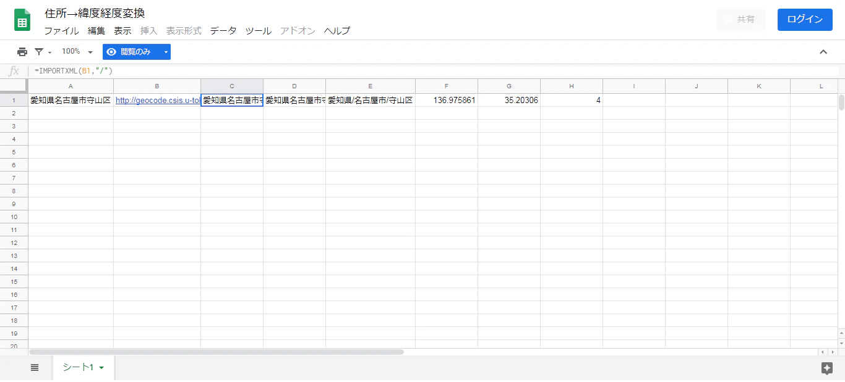This screenshot has height=382, width=845.
Task: Click the scroll left arrow
Action: point(823,352)
